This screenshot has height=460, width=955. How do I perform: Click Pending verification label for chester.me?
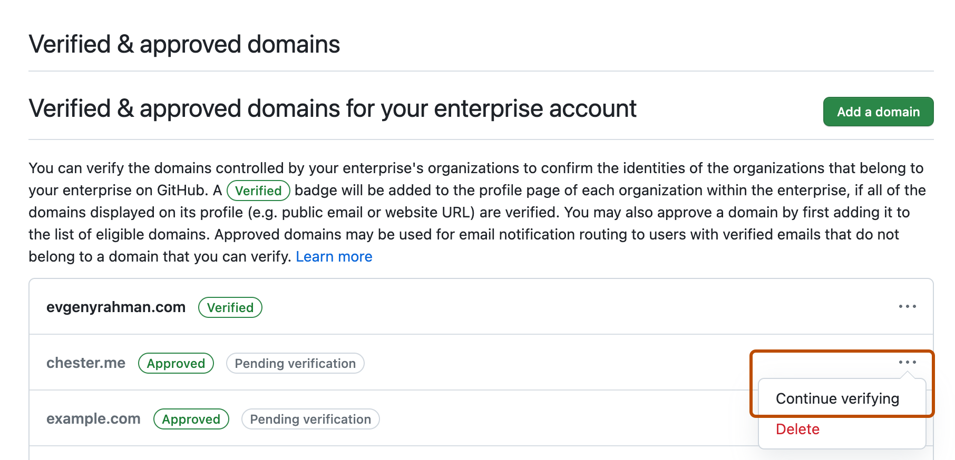295,364
